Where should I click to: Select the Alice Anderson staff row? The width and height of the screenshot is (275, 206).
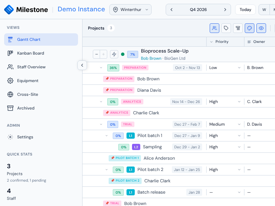click(178, 158)
